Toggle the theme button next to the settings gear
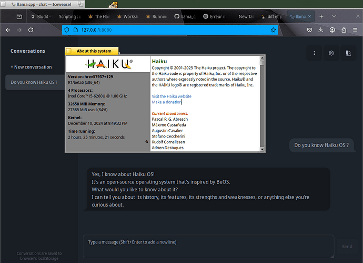The width and height of the screenshot is (363, 263). 348,53
